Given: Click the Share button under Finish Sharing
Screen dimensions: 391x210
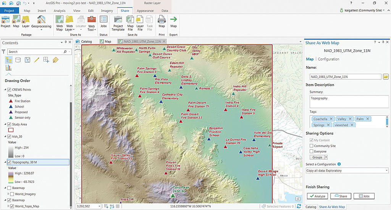Looking at the screenshot, I should [340, 196].
